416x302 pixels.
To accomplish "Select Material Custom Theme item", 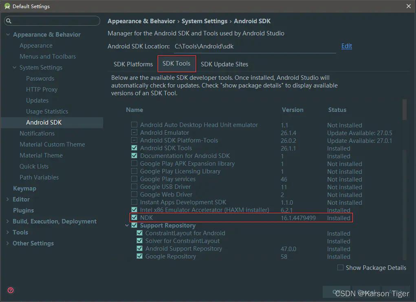I will [52, 144].
